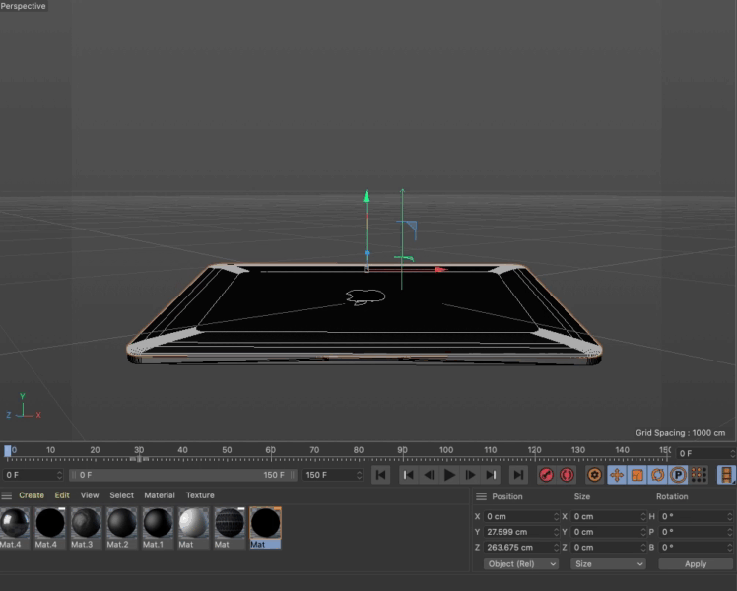737x591 pixels.
Task: Select the dark grid-patterned Mat material sphere
Action: (x=230, y=522)
